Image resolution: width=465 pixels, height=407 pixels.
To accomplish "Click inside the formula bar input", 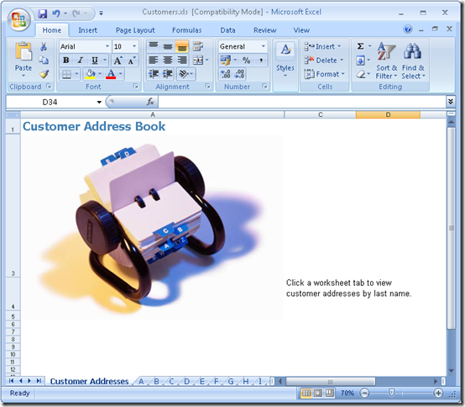I will click(302, 102).
